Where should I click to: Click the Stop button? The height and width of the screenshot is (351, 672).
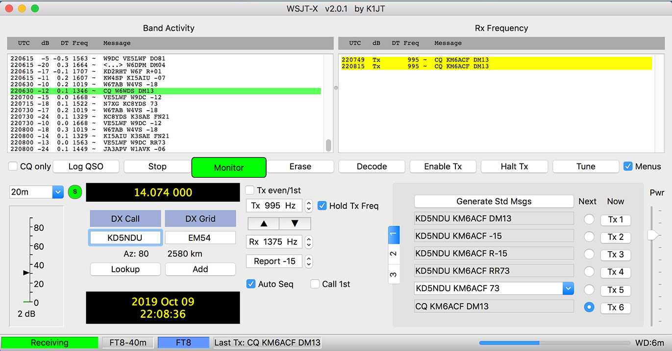(157, 166)
